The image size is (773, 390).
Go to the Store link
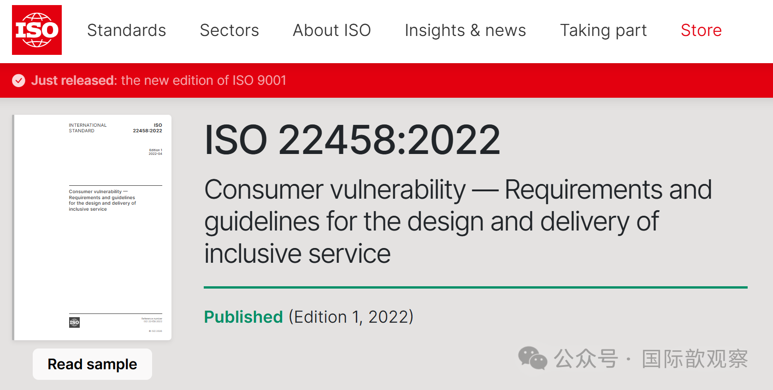(701, 30)
